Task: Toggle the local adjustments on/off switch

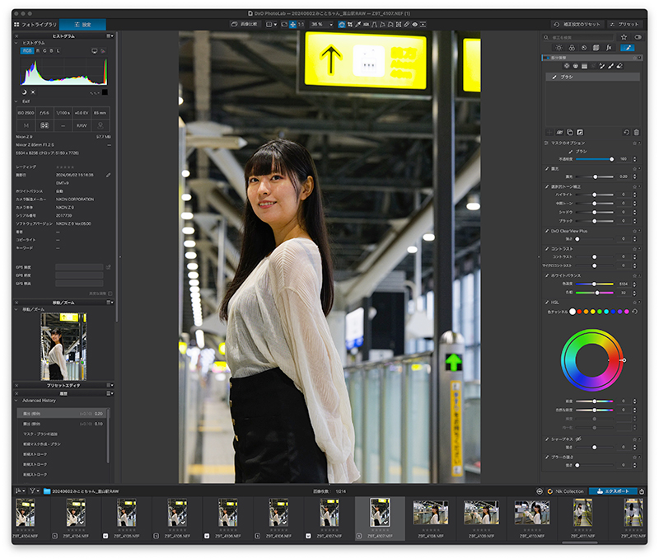Action: pos(546,58)
